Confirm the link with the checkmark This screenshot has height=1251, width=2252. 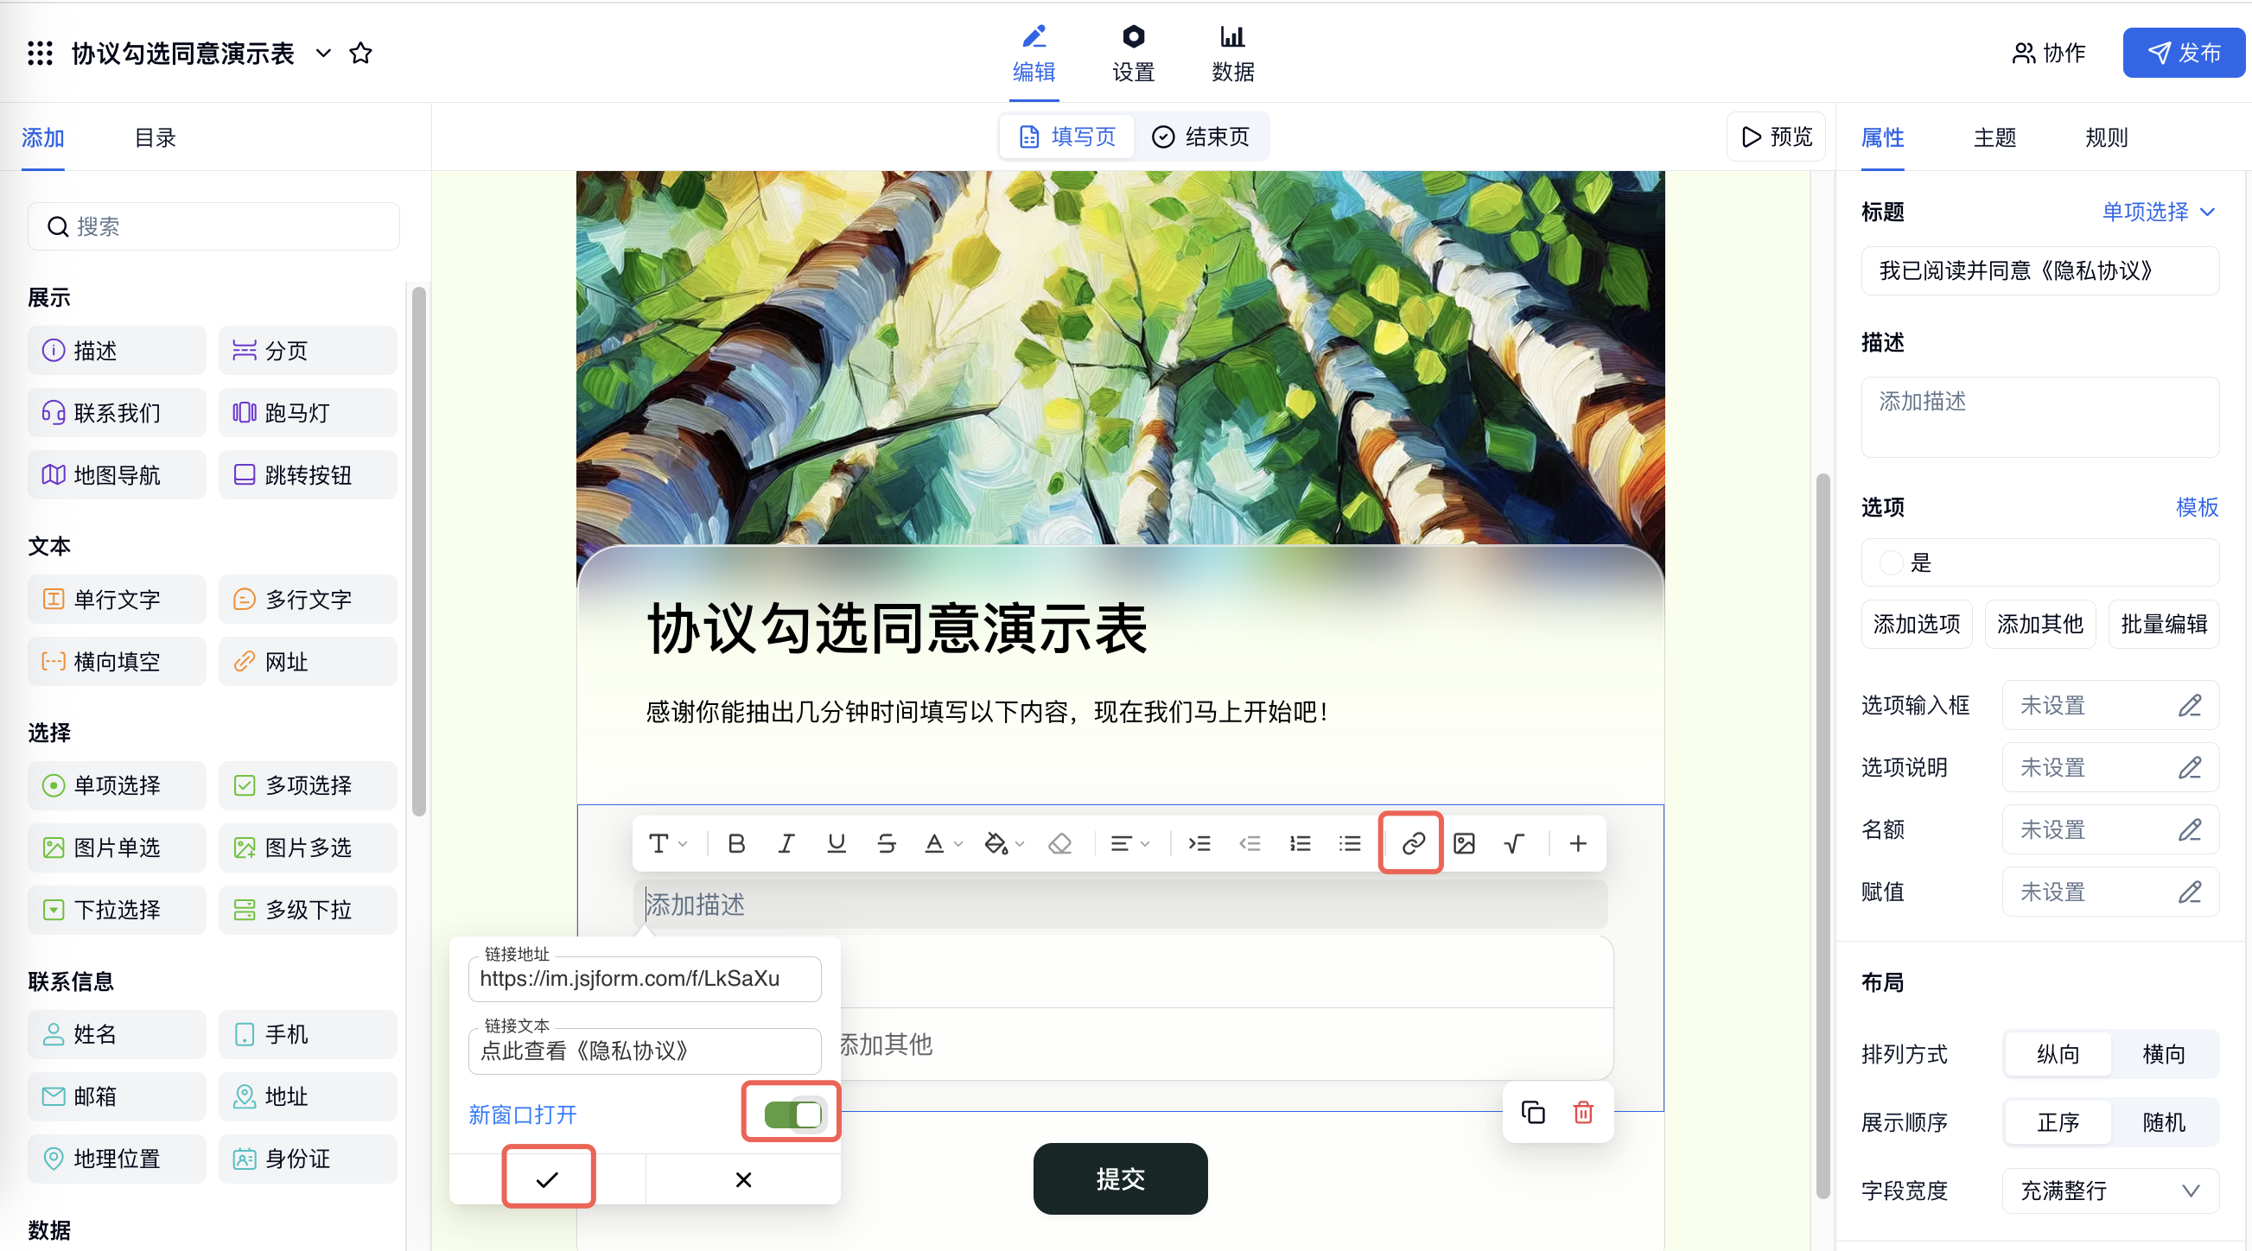coord(547,1179)
